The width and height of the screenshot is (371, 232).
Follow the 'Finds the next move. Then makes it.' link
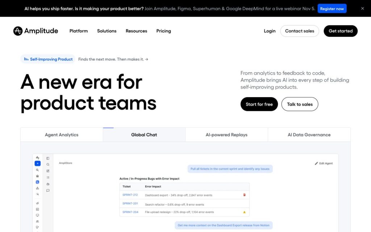[x=113, y=59]
